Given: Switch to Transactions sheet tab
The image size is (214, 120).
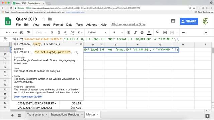Looking at the screenshot, I should click(35, 115).
